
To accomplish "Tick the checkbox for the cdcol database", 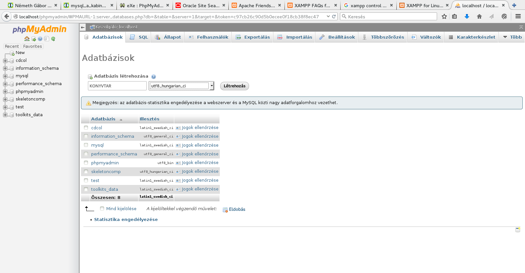I will coord(86,128).
